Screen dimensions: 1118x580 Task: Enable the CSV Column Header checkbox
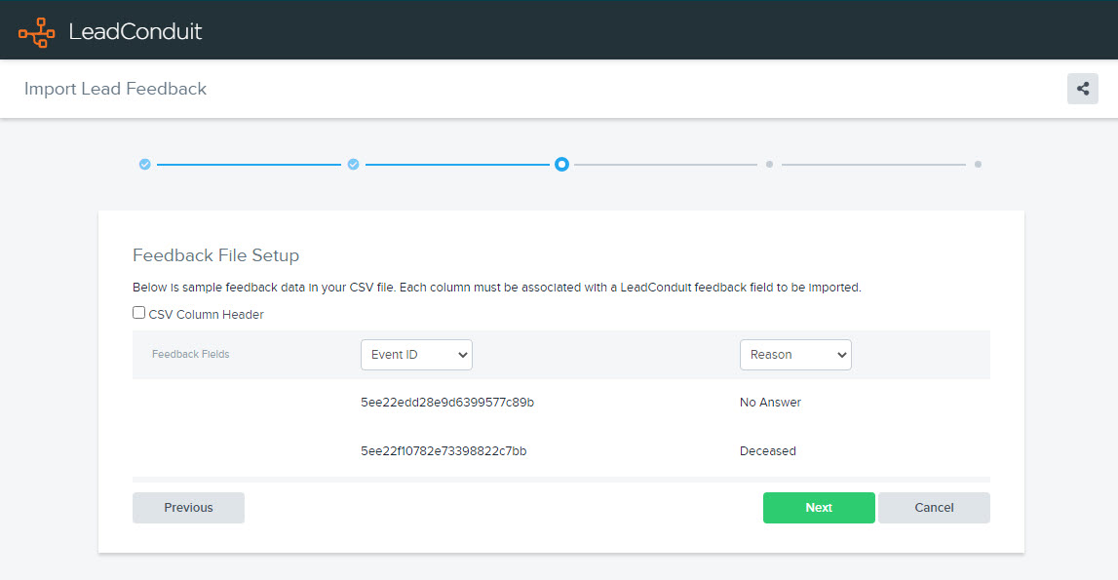(139, 314)
